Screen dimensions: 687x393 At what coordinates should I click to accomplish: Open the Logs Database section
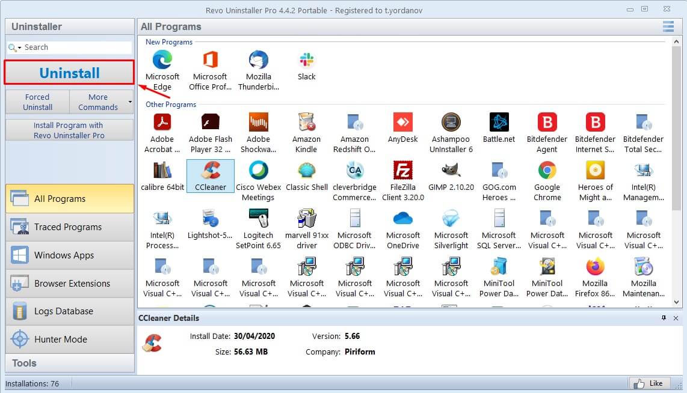tap(70, 311)
